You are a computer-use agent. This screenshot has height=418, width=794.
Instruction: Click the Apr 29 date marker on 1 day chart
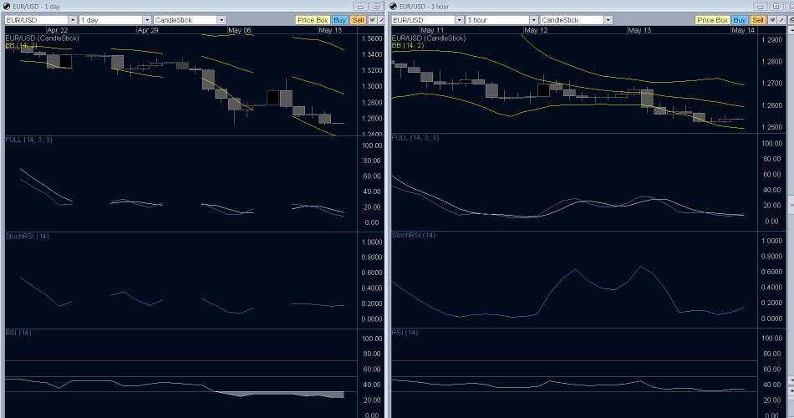[x=148, y=30]
